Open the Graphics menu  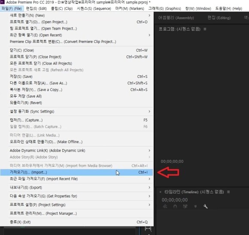pyautogui.click(x=165, y=9)
